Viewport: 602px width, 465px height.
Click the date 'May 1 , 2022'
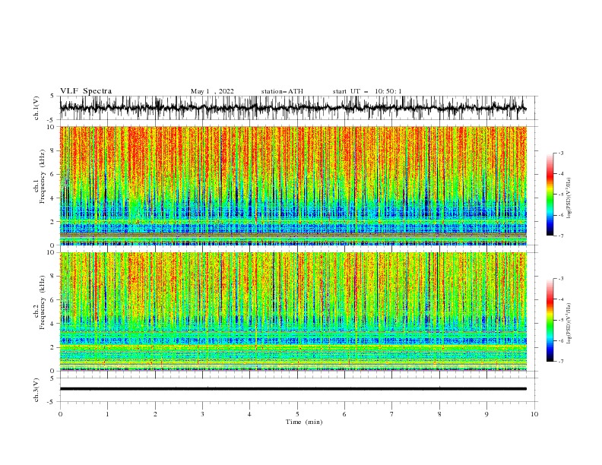pos(212,91)
